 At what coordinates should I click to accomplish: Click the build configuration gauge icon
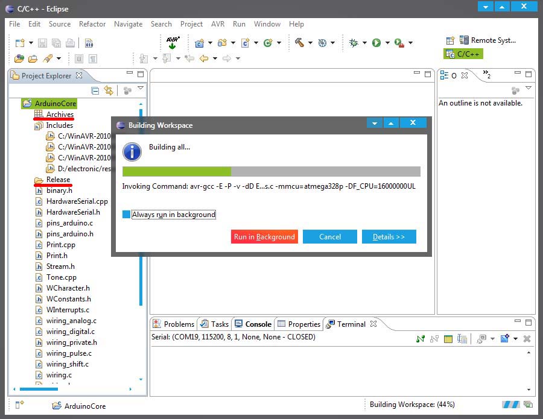[x=322, y=43]
